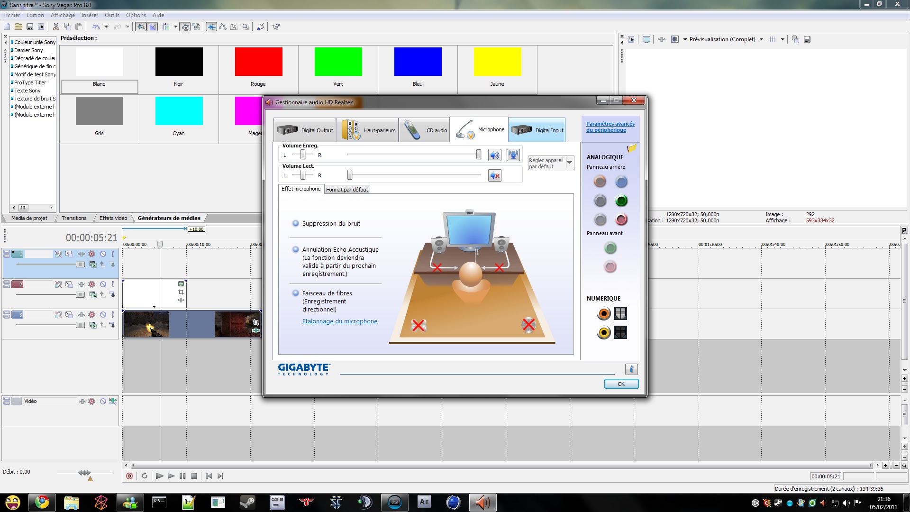The image size is (910, 512).
Task: Open Steam from the taskbar
Action: (247, 502)
